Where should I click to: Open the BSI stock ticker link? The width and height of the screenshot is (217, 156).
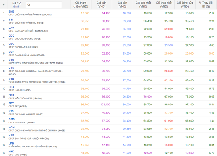coord(11,20)
